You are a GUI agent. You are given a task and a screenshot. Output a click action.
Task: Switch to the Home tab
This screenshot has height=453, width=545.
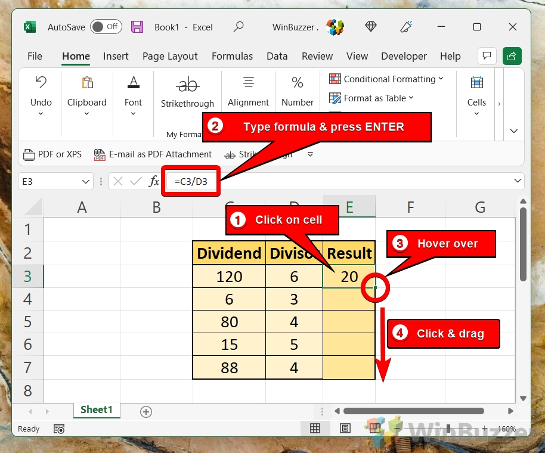click(76, 56)
